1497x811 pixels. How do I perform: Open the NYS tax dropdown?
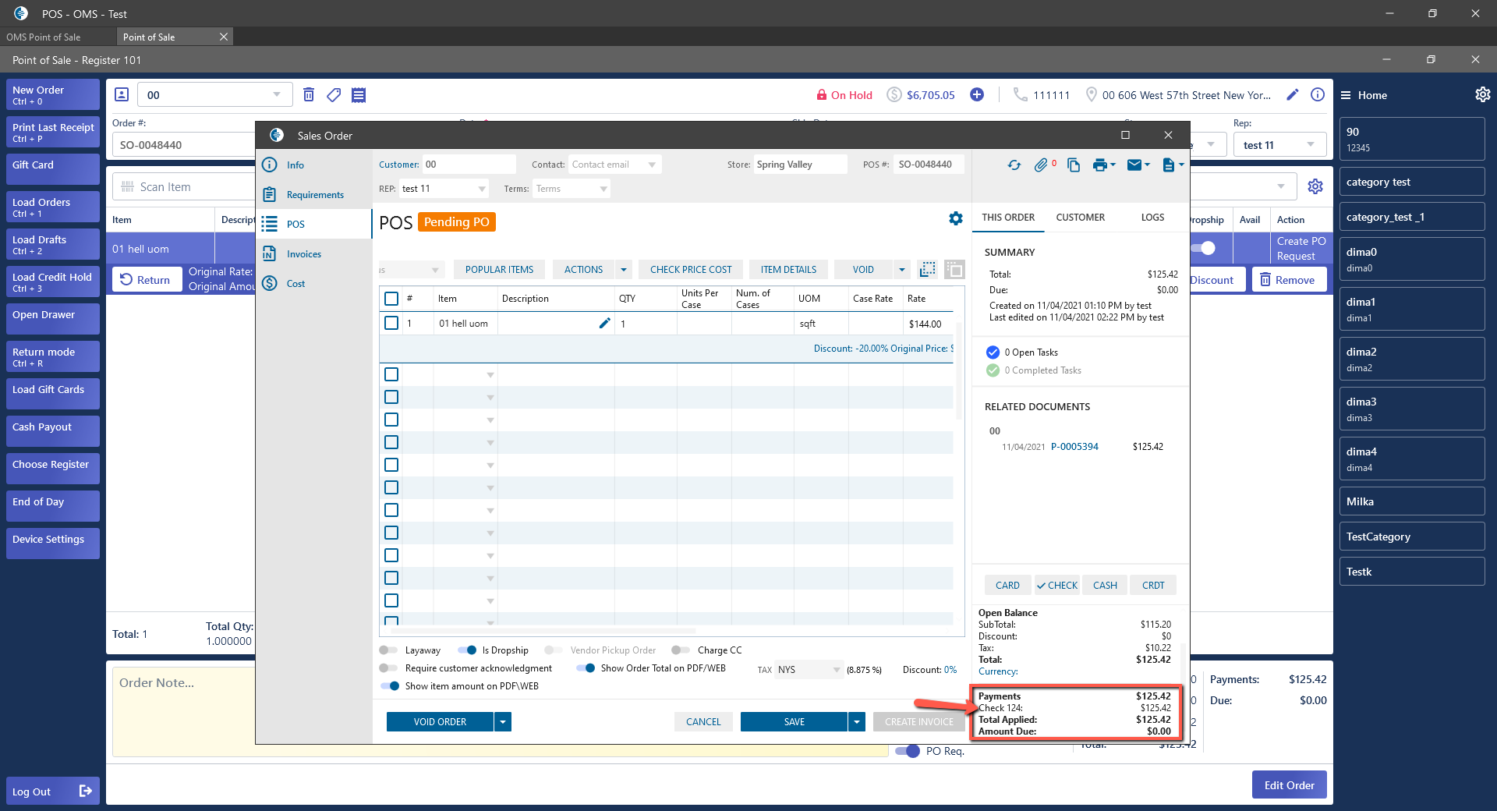coord(836,670)
